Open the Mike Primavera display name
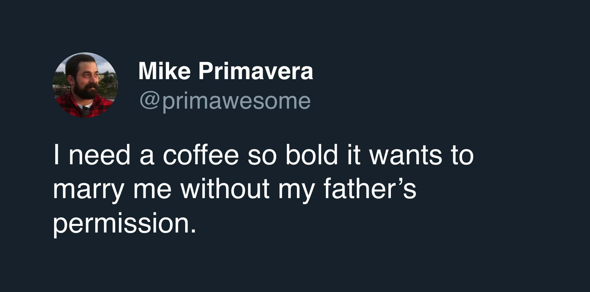 pyautogui.click(x=226, y=71)
